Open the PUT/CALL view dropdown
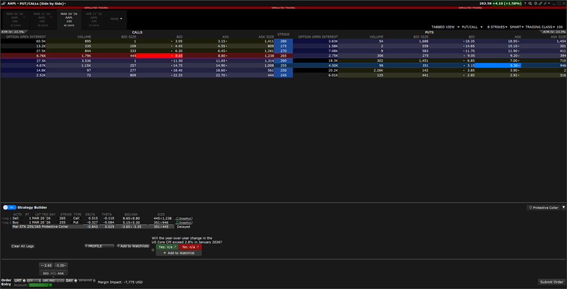The height and width of the screenshot is (289, 567). 472,27
